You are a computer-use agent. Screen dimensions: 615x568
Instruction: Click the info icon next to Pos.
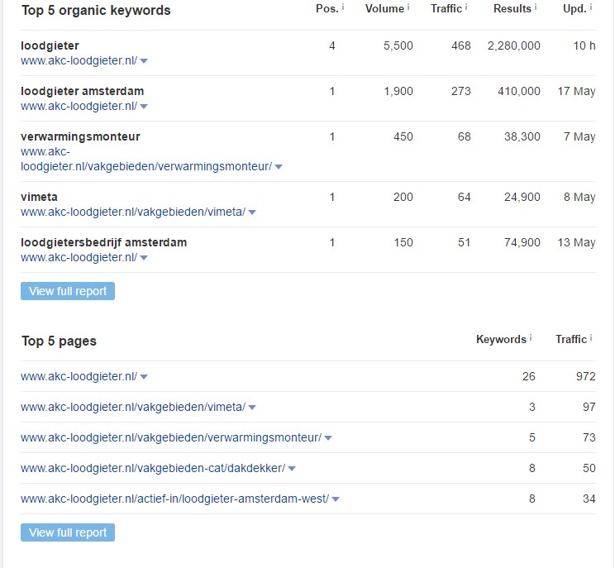[343, 8]
